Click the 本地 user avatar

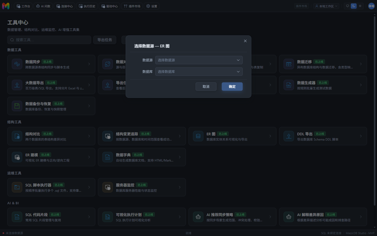(371, 6)
